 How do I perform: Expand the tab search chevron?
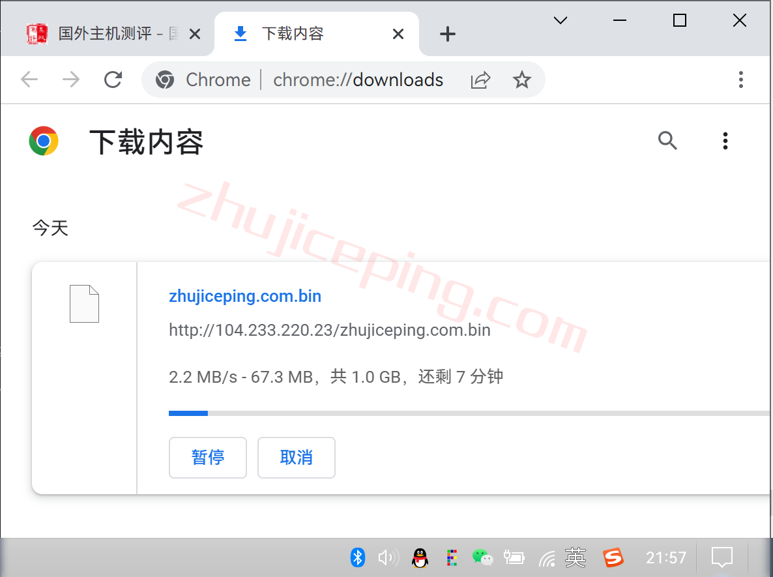[560, 21]
